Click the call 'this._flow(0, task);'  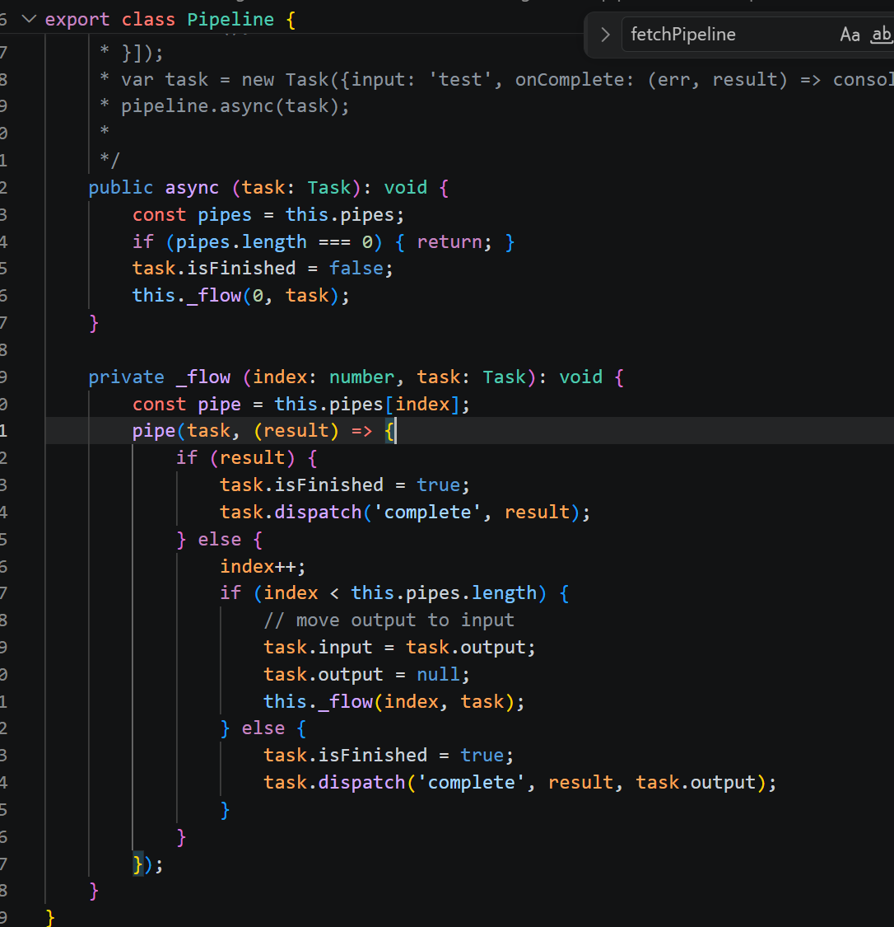pyautogui.click(x=241, y=296)
